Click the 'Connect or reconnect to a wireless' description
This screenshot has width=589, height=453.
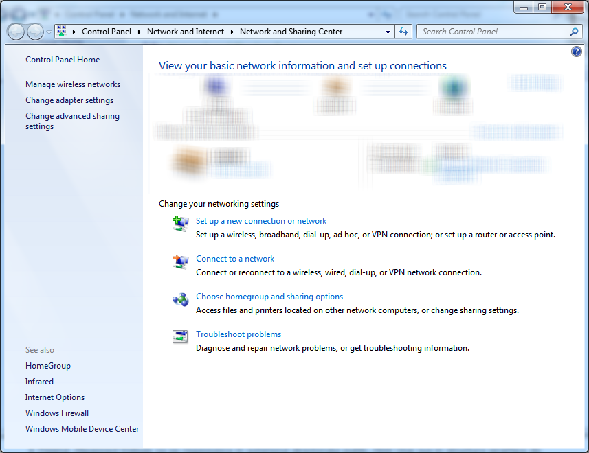[x=338, y=272]
